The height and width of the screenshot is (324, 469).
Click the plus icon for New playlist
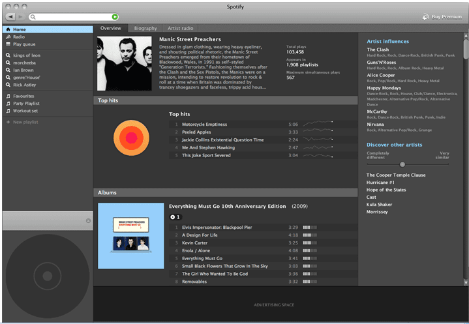pos(8,122)
